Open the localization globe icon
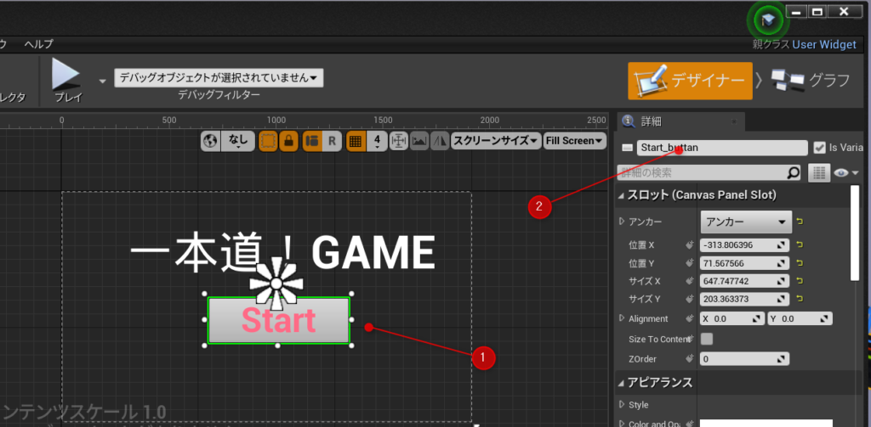Image resolution: width=871 pixels, height=427 pixels. [212, 141]
